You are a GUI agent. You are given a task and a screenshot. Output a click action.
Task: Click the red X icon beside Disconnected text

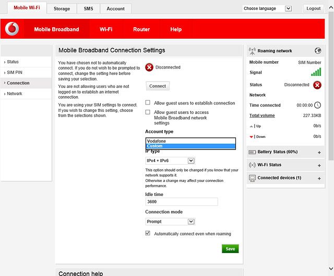(149, 67)
